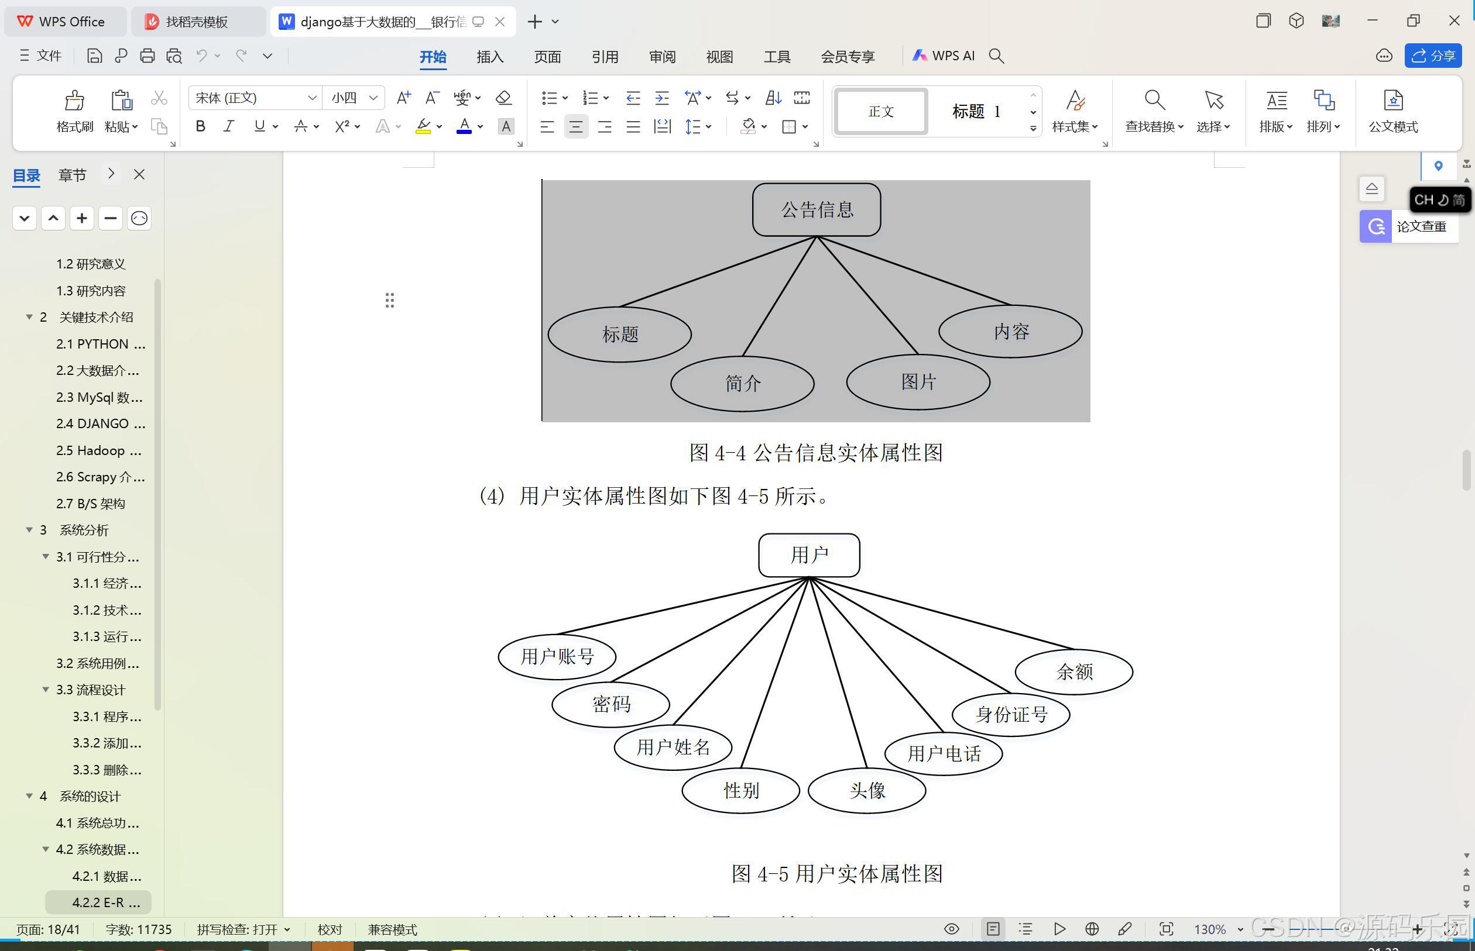Collapse the '3 系统分析' outline section
The width and height of the screenshot is (1475, 951).
tap(29, 530)
